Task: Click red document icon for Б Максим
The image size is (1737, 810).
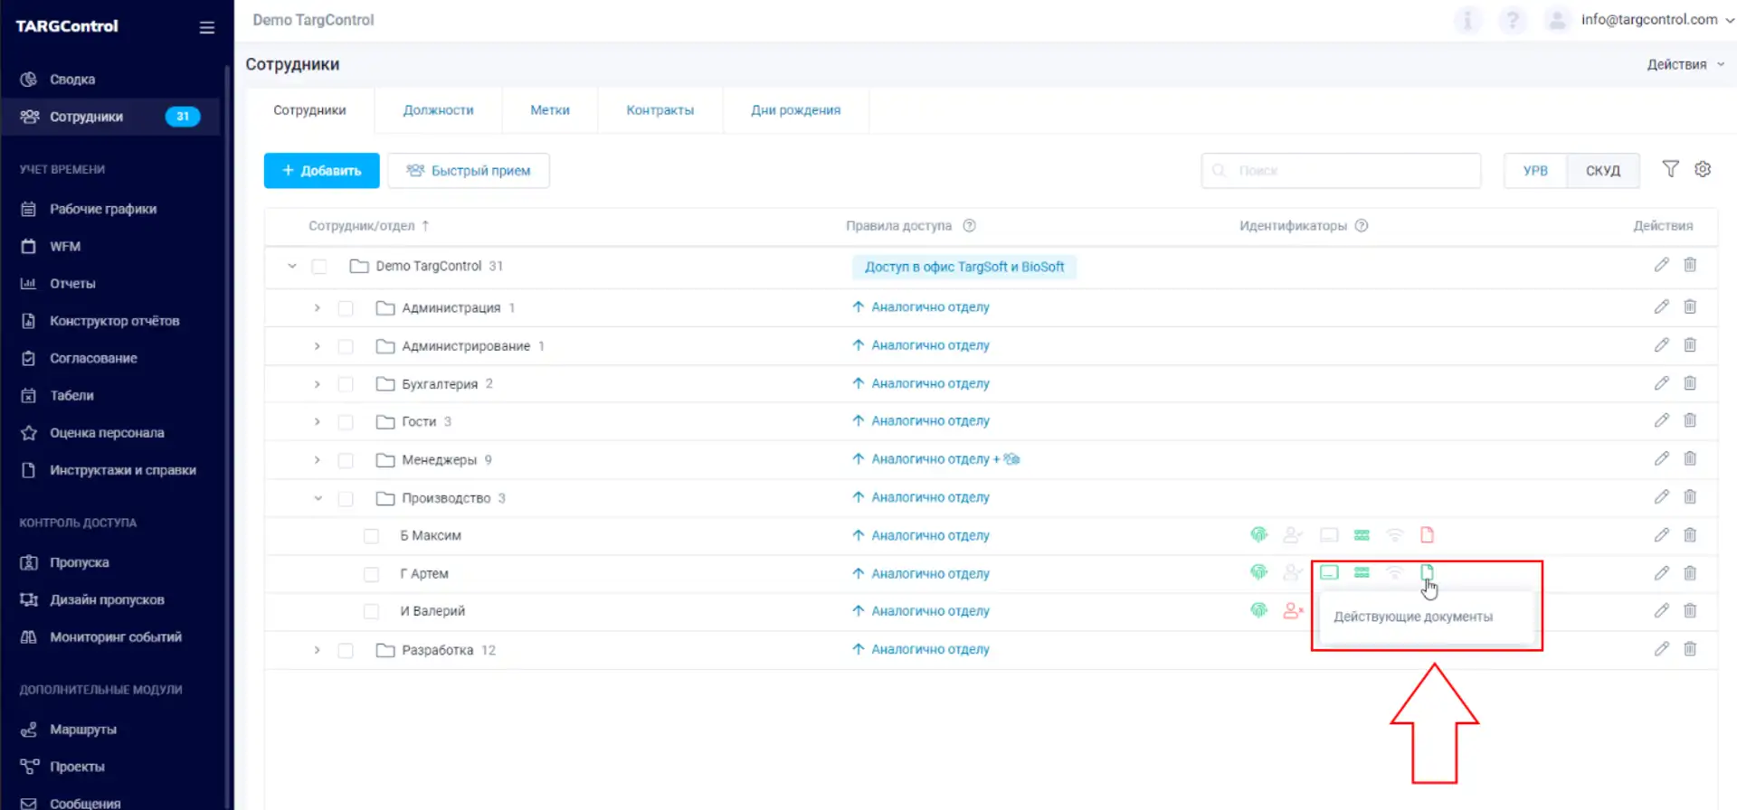Action: pos(1427,535)
